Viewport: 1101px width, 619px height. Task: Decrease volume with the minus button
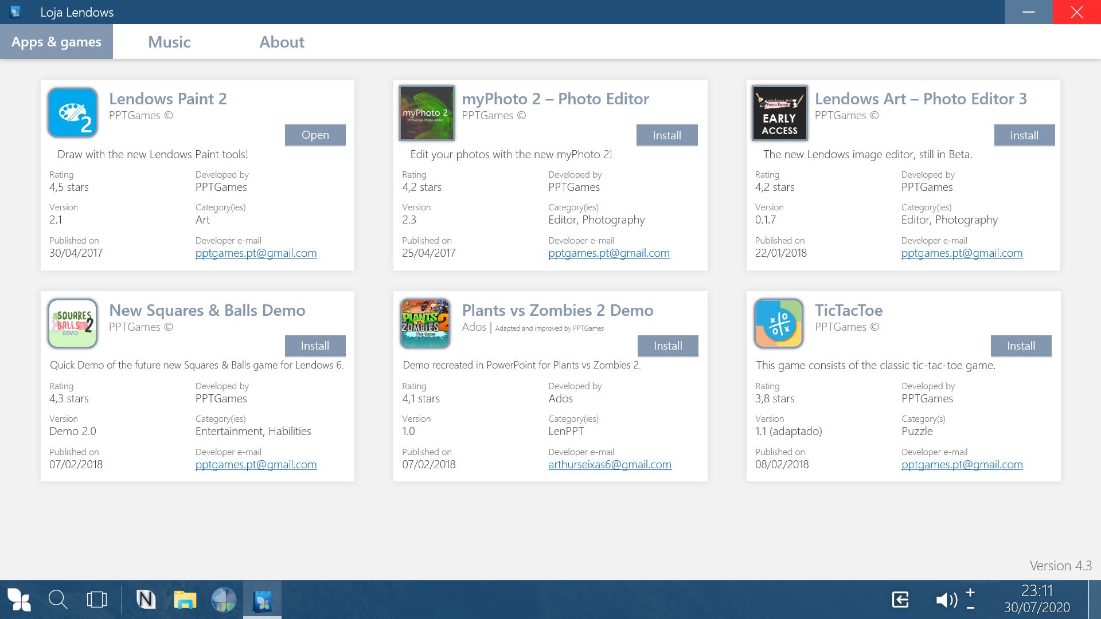click(970, 608)
